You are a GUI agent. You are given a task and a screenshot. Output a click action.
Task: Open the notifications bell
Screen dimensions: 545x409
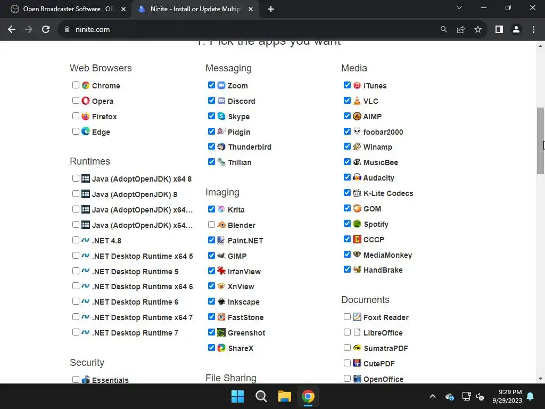(x=531, y=396)
